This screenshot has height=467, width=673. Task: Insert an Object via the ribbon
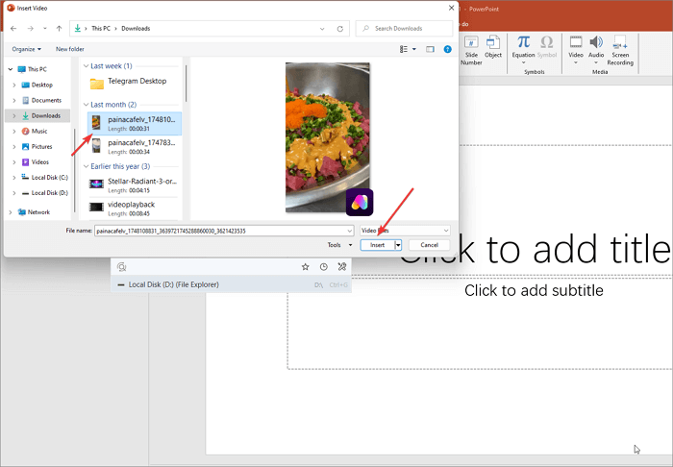(493, 46)
